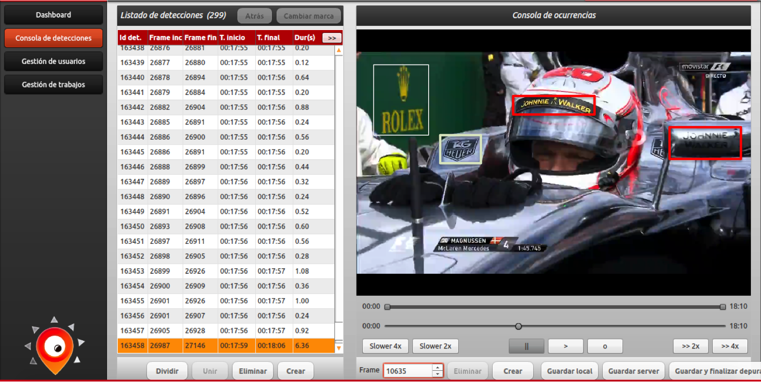Click the Cambiar marca button
Image resolution: width=761 pixels, height=382 pixels.
(308, 16)
